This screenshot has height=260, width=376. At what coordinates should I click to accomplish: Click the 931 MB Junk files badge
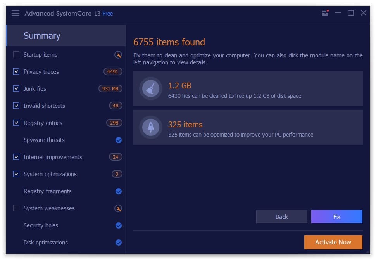tap(110, 88)
